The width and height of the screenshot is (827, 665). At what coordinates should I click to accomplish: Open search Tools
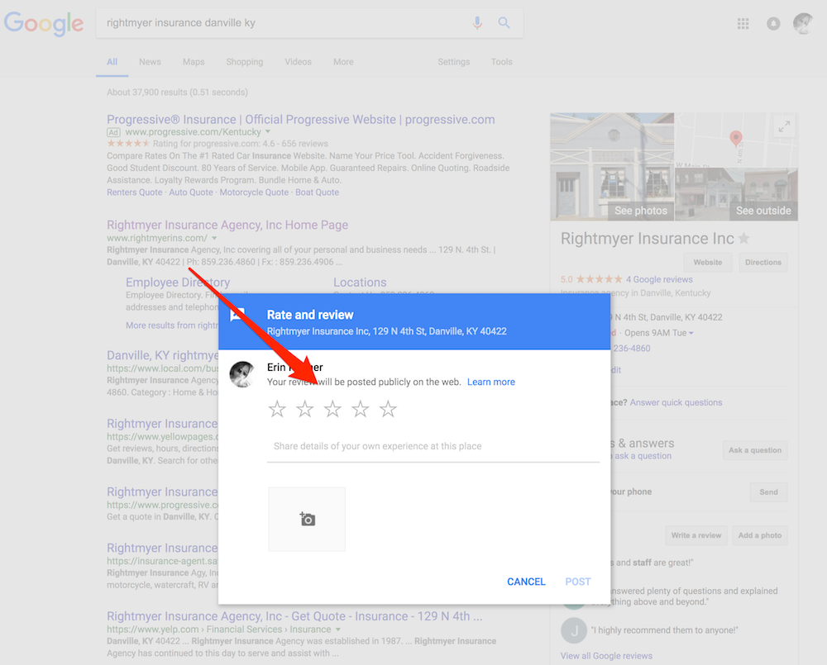point(502,62)
